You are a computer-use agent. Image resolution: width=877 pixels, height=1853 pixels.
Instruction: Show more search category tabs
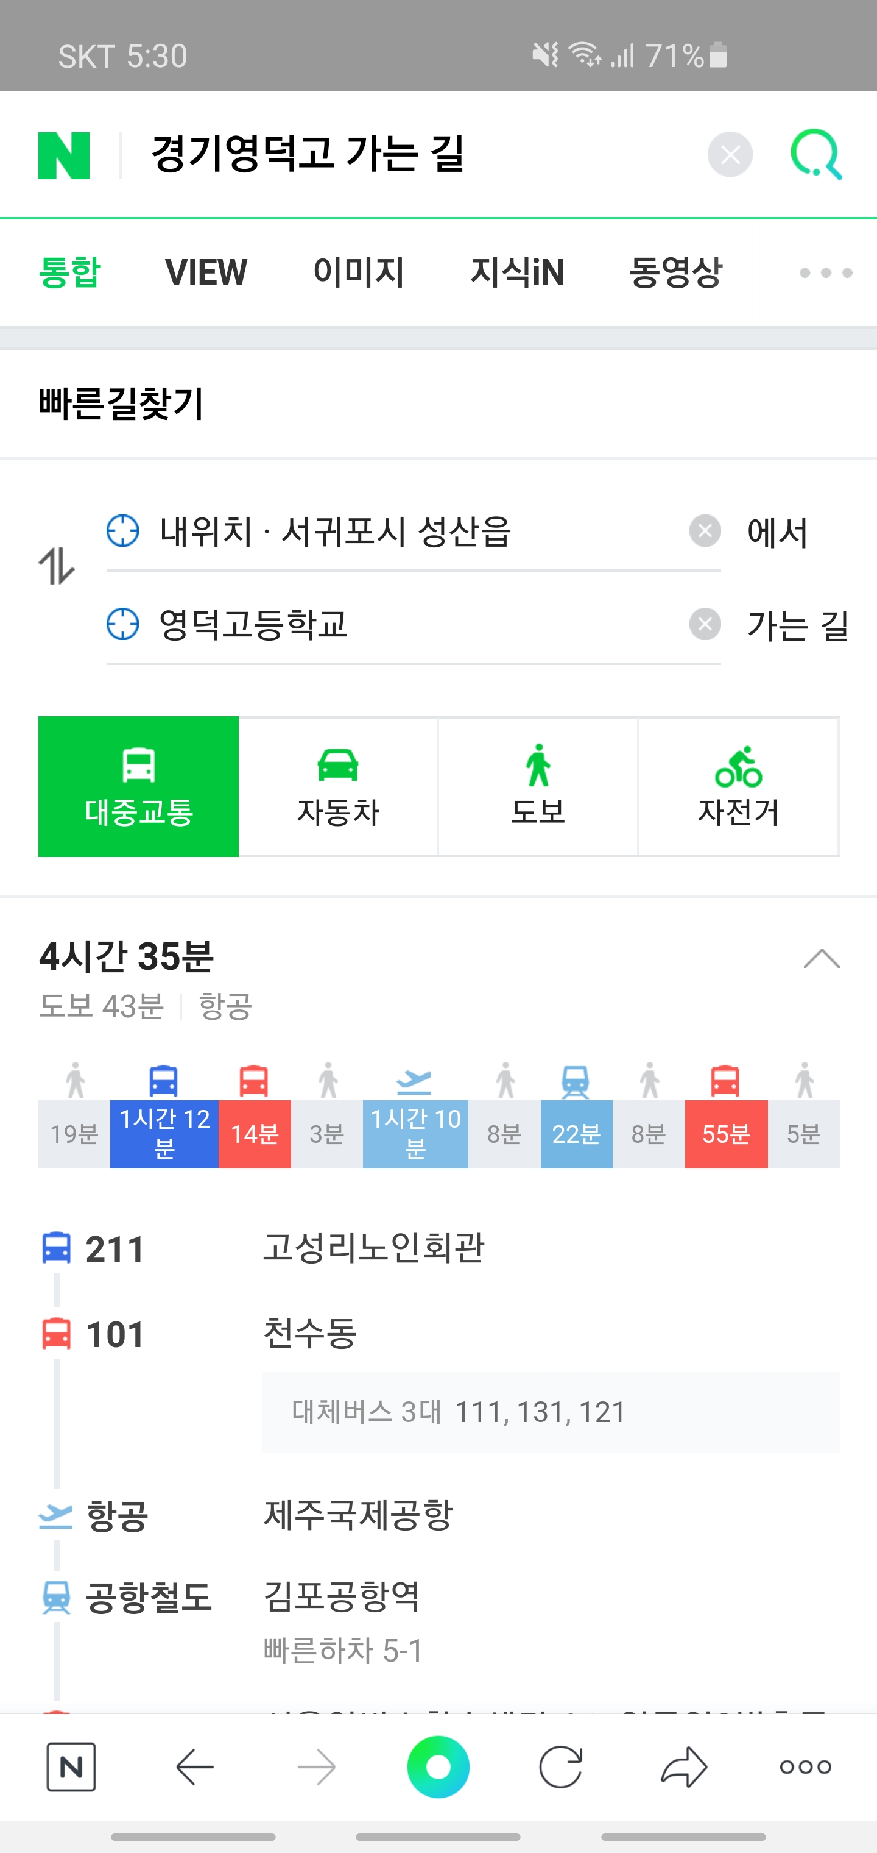(825, 272)
